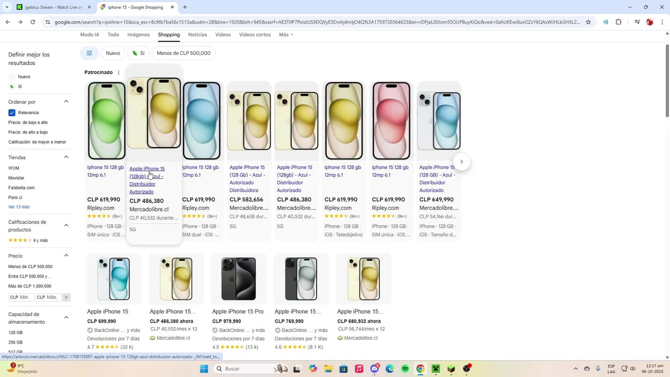Click the microphone tray icon
Image resolution: width=670 pixels, height=377 pixels.
[598, 369]
